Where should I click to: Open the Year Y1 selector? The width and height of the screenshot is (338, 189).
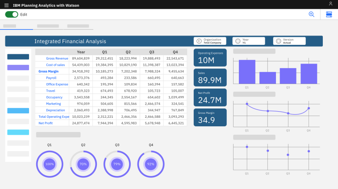click(249, 41)
